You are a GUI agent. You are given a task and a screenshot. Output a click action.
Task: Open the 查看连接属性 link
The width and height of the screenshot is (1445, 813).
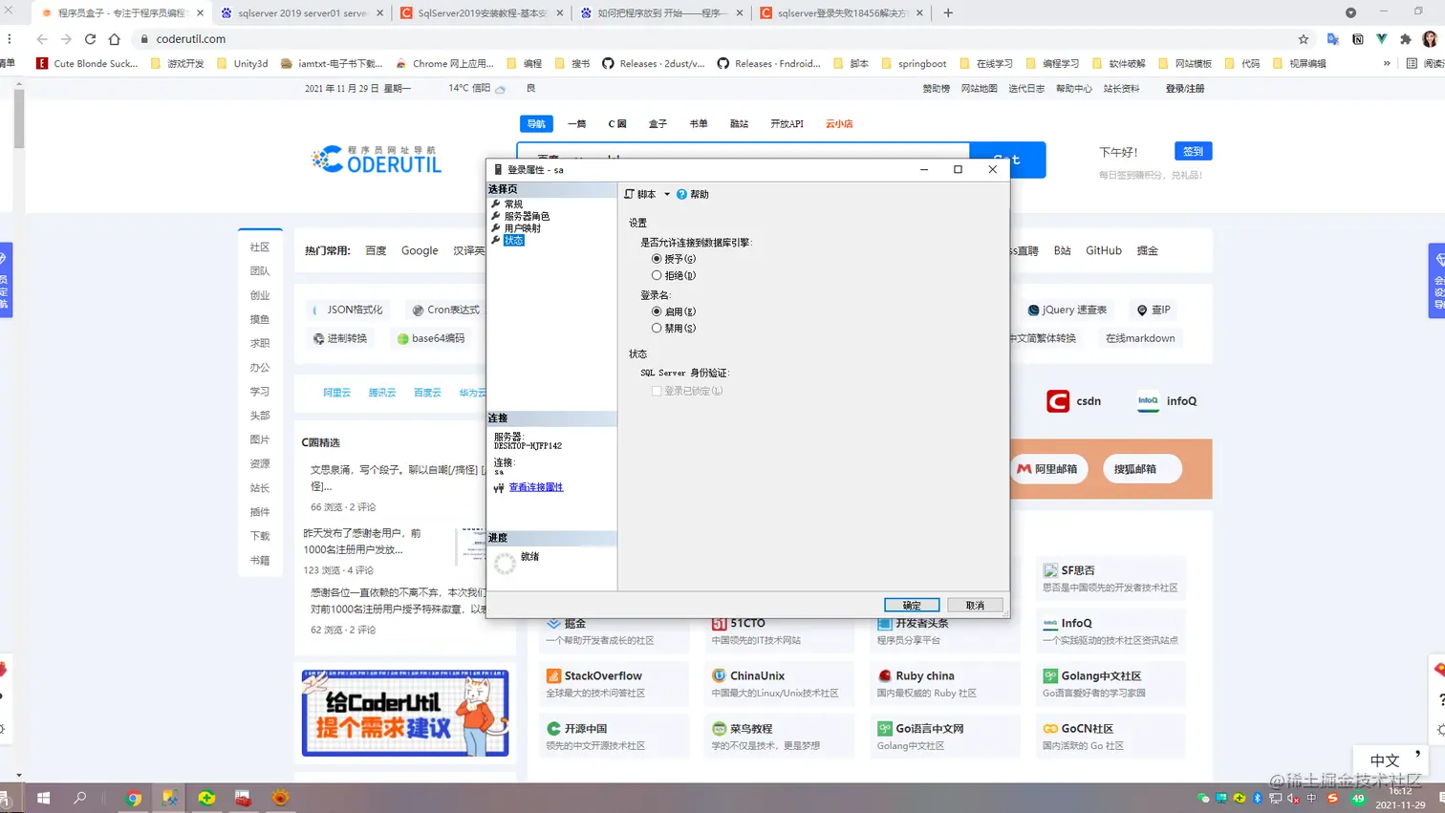[536, 487]
